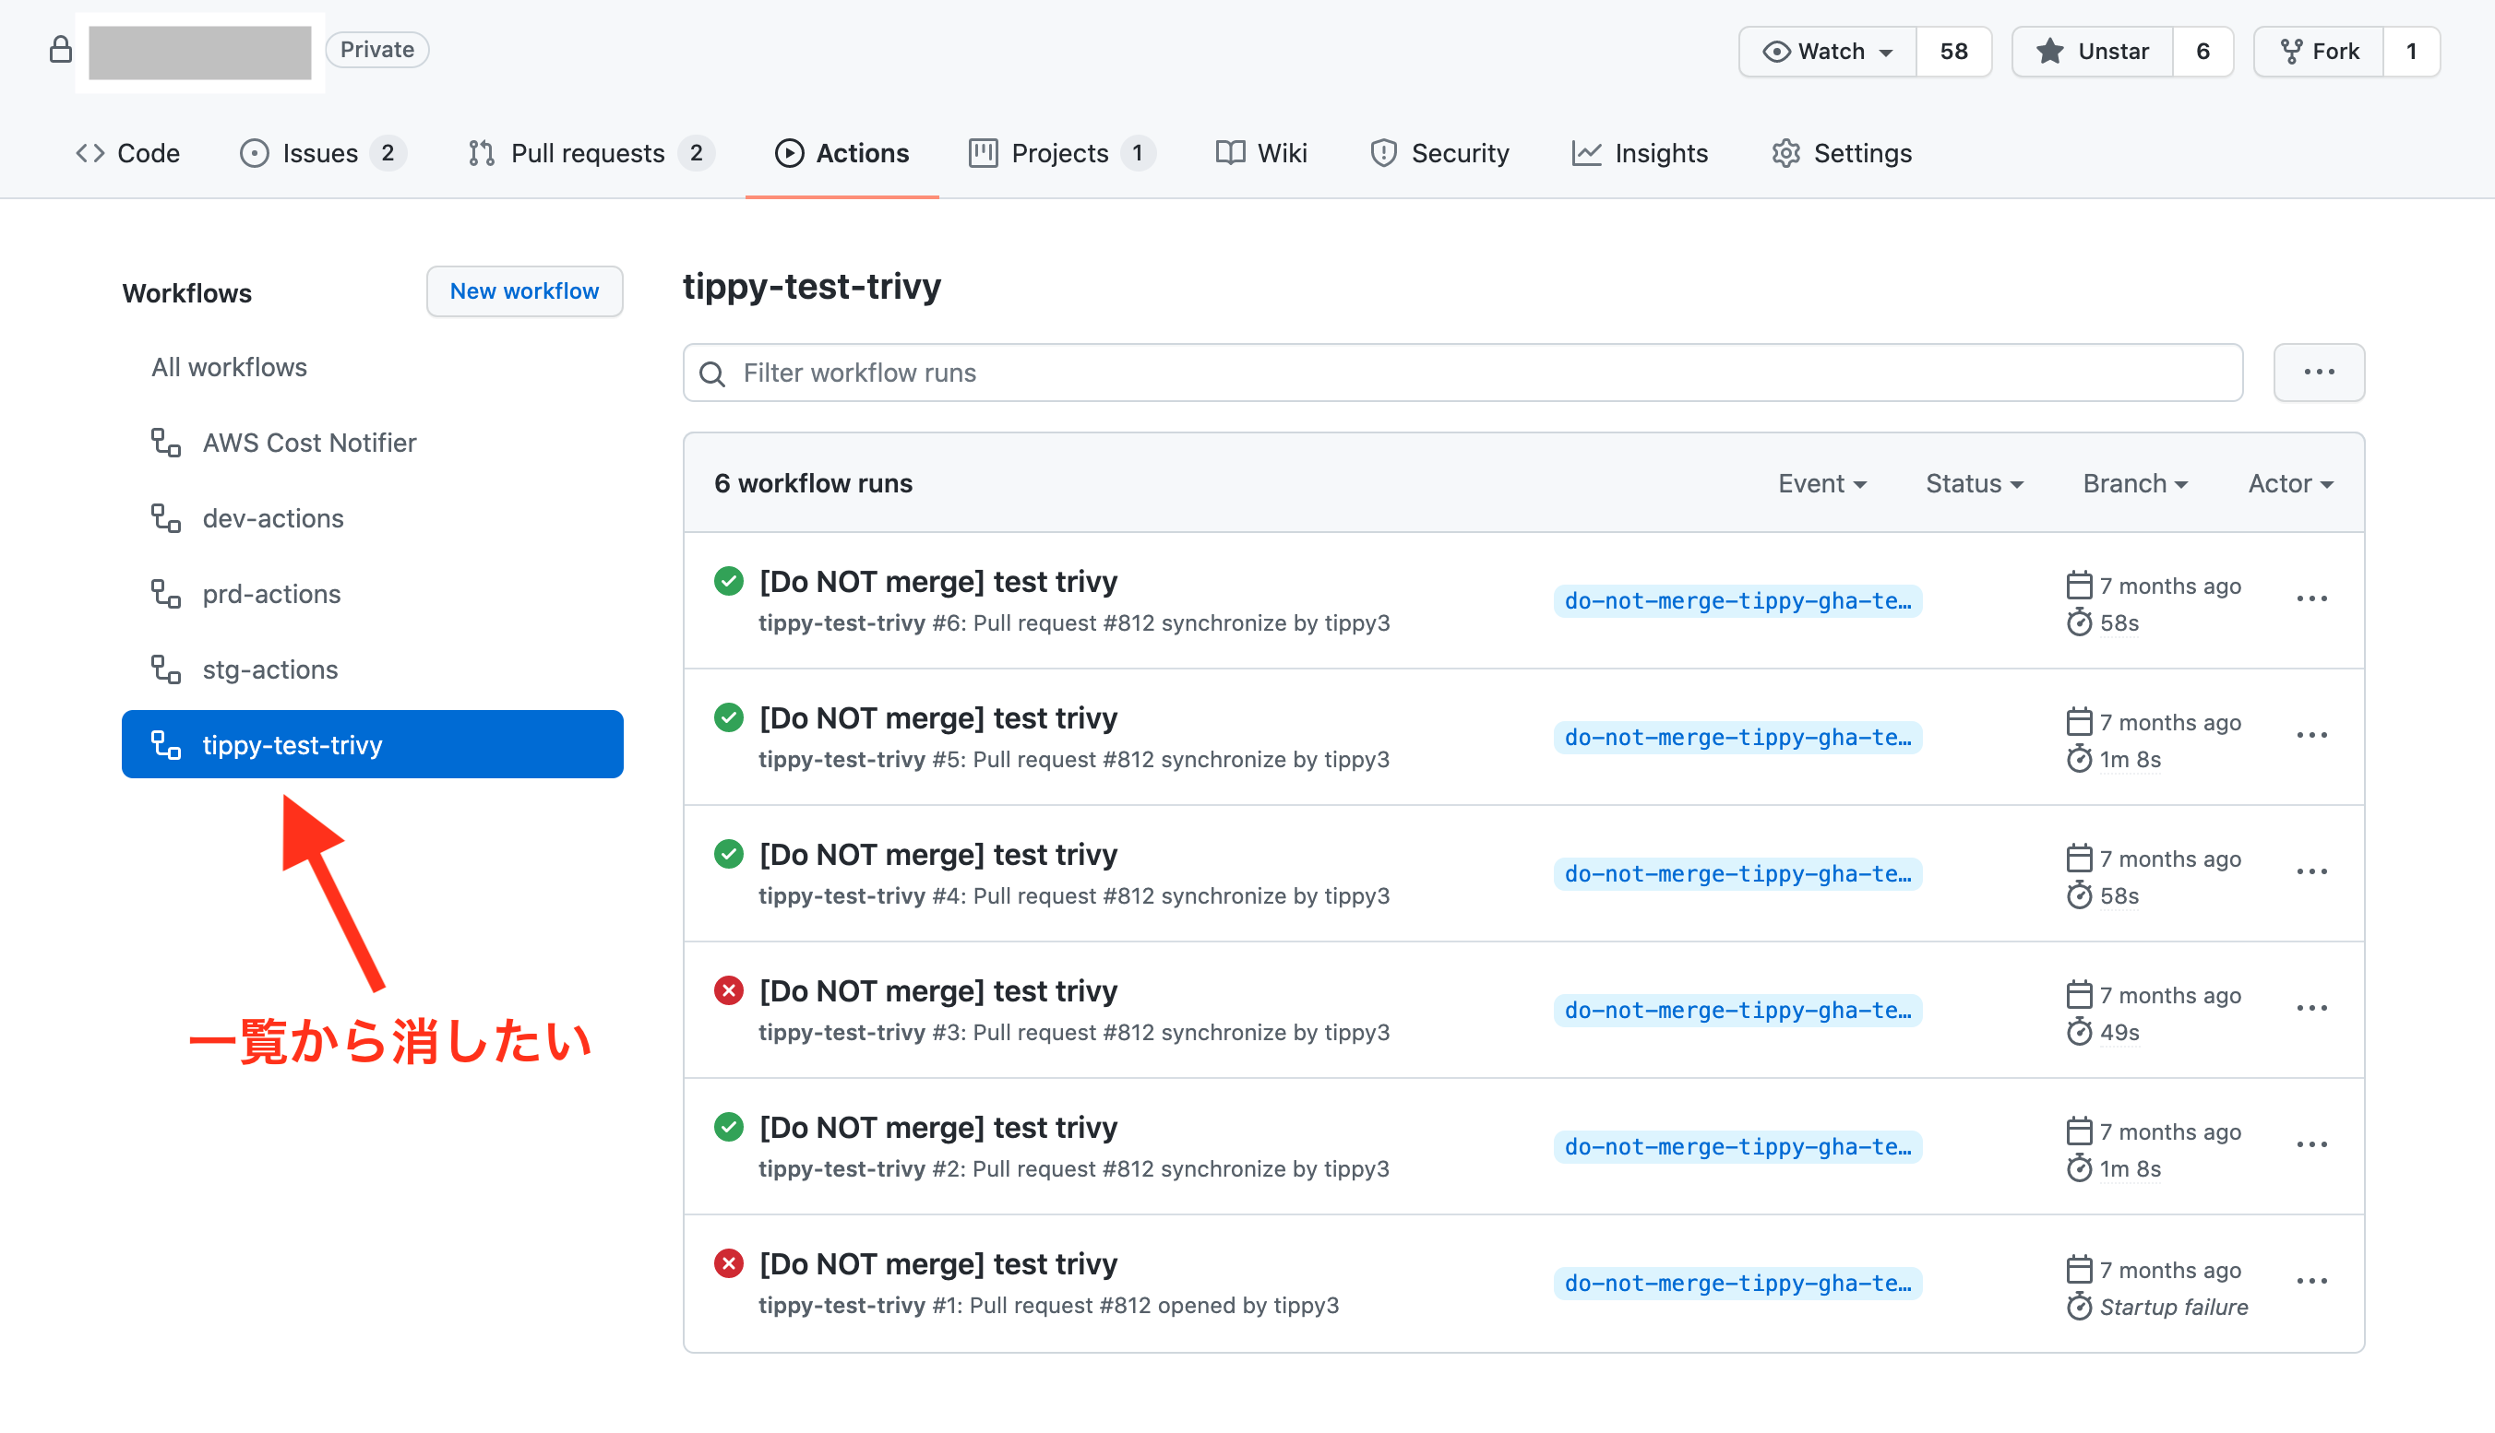2495x1433 pixels.
Task: Click the green success check on run #6
Action: [x=729, y=581]
